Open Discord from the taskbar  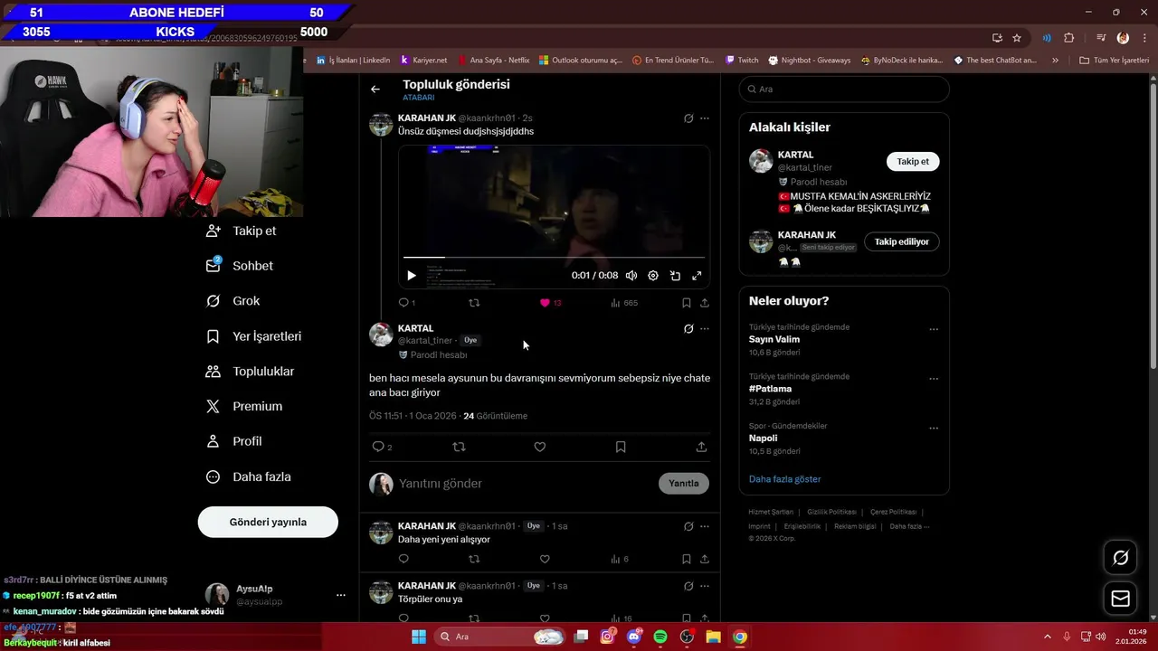[x=634, y=637]
